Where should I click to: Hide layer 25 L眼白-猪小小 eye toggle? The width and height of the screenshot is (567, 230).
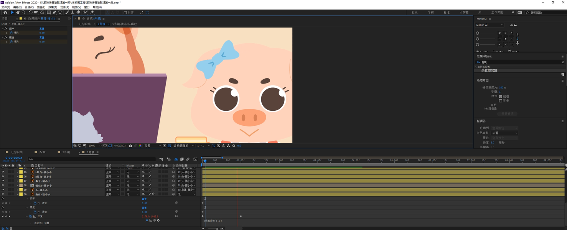click(x=3, y=172)
